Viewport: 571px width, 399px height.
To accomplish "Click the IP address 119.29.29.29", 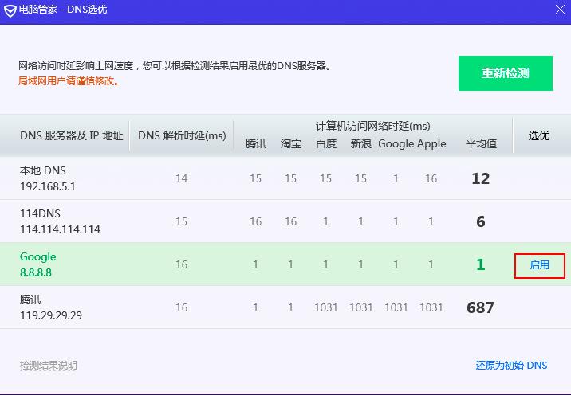I will pos(51,315).
